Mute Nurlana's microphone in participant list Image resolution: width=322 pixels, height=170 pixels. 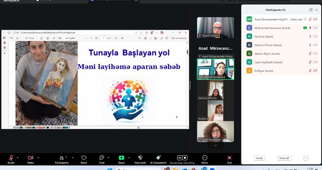click(310, 36)
